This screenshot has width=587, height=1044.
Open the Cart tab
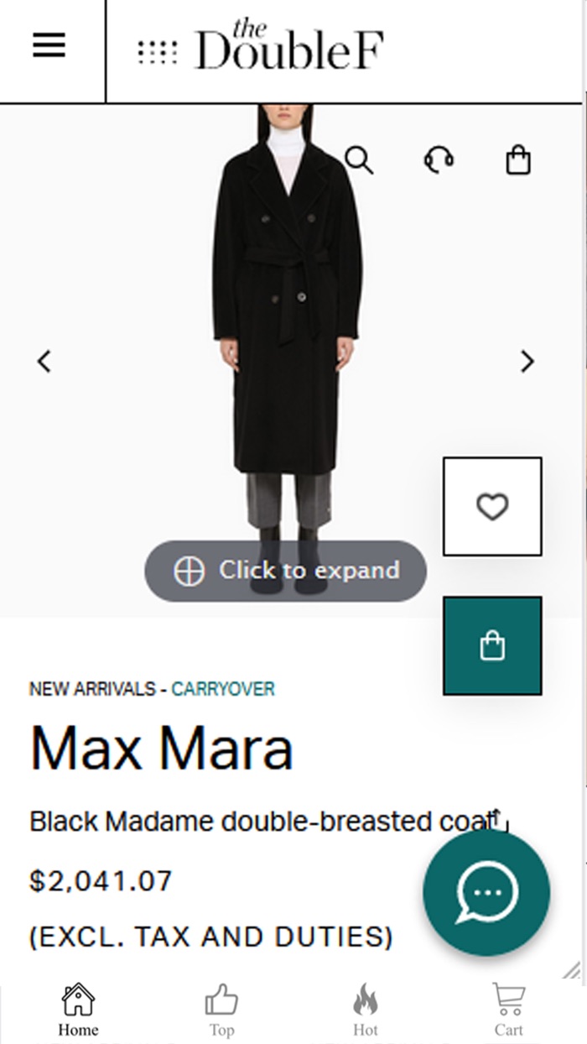[x=508, y=1010]
